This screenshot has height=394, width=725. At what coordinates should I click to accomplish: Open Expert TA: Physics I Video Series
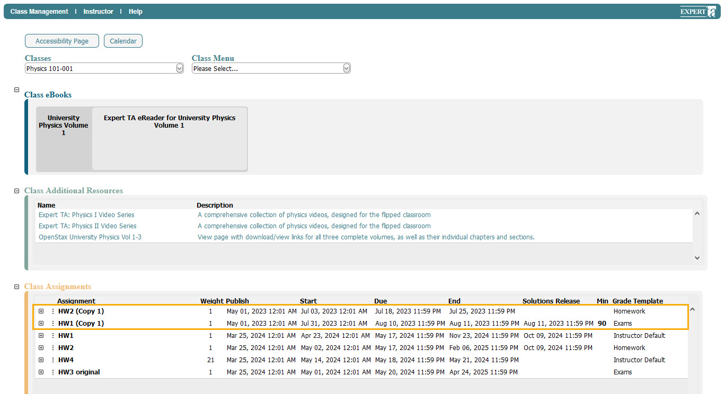(x=86, y=215)
